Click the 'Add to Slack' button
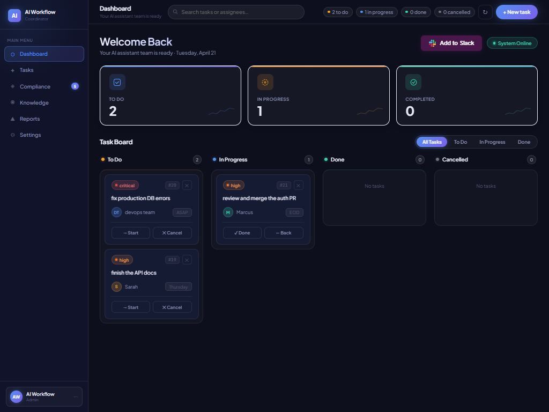The image size is (549, 412). (451, 43)
